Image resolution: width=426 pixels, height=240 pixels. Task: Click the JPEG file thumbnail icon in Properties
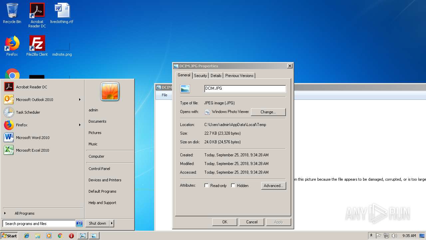tap(185, 88)
